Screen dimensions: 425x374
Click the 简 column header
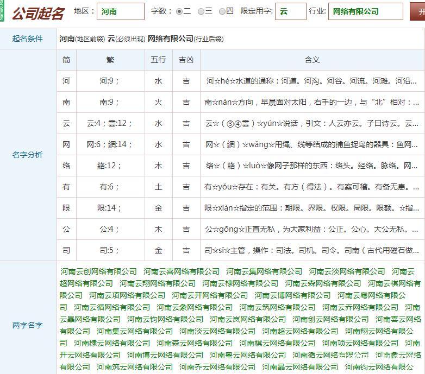tap(66, 60)
